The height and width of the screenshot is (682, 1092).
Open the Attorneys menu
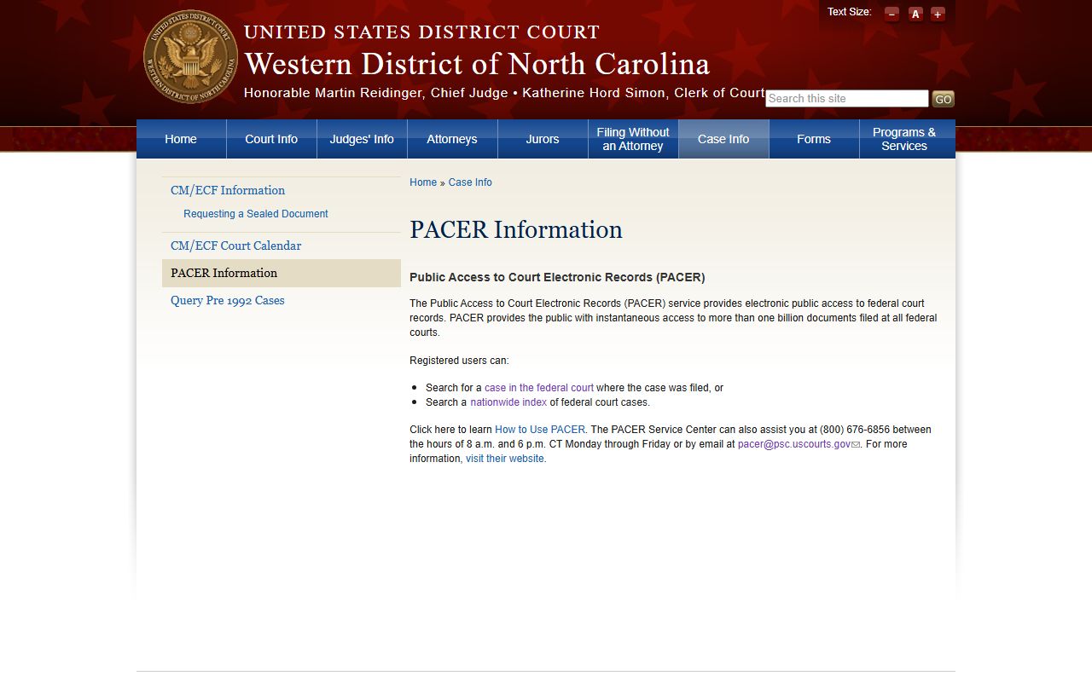(452, 139)
